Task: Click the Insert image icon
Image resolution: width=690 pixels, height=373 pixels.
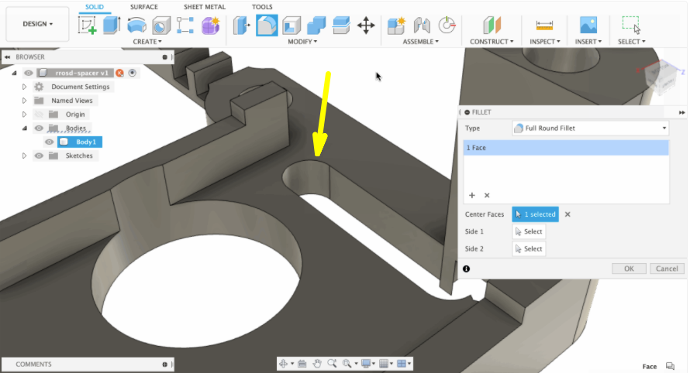Action: coord(589,26)
